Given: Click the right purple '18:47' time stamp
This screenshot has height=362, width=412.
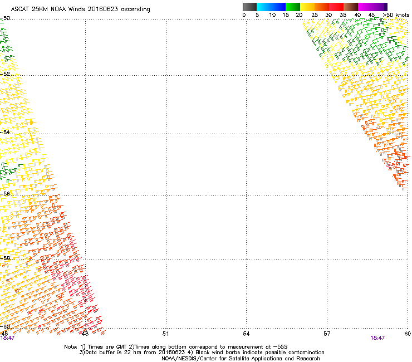Looking at the screenshot, I should click(x=377, y=338).
